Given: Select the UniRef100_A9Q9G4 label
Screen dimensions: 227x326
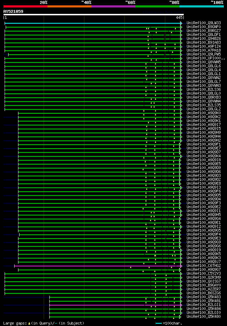Looking at the screenshot, I should tap(204, 219).
